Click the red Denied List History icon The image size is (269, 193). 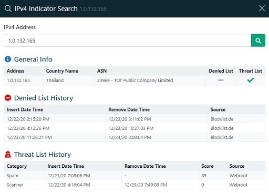8,98
